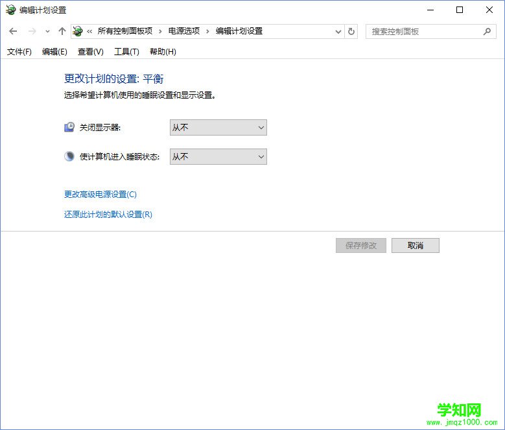Click the search magnifier icon
The image size is (505, 430).
coord(487,32)
